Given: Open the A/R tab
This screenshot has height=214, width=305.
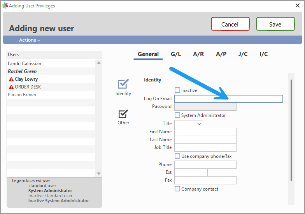Looking at the screenshot, I should click(x=198, y=54).
